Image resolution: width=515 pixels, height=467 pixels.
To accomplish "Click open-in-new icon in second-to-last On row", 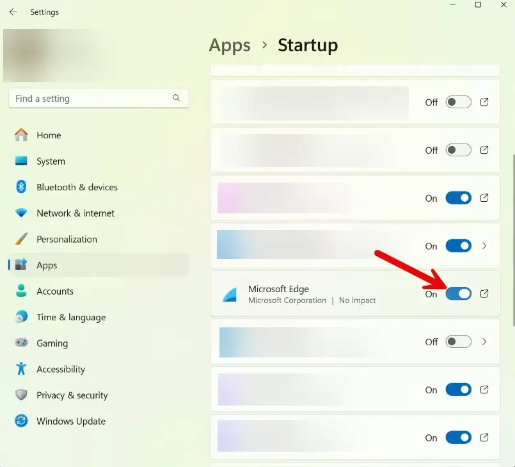I will pos(484,389).
